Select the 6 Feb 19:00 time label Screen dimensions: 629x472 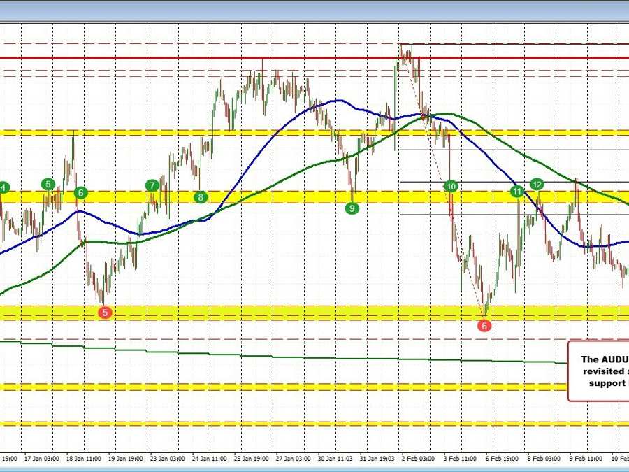(503, 459)
